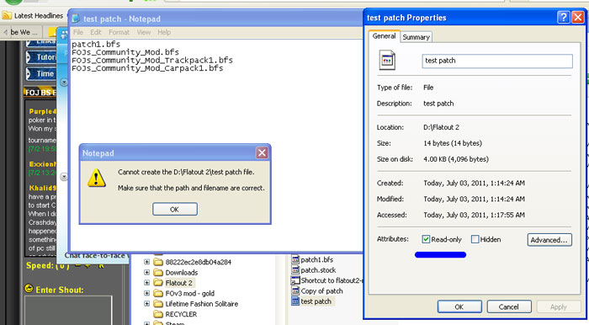The image size is (589, 325).
Task: Select the patch.stock file icon
Action: click(x=295, y=269)
